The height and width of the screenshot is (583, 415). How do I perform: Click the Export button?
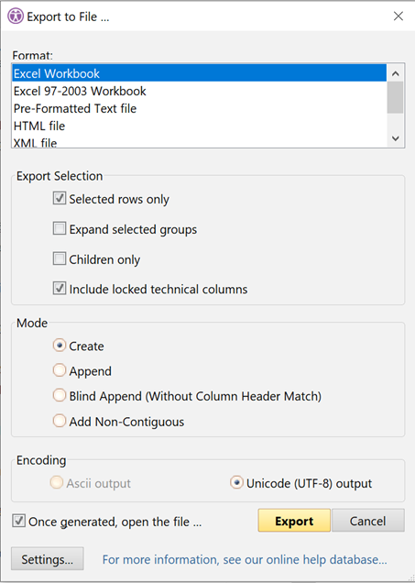[294, 521]
